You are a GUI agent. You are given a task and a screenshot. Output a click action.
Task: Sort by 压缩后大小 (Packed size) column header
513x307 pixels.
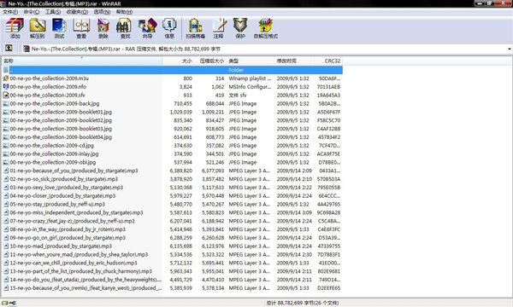[x=210, y=61]
